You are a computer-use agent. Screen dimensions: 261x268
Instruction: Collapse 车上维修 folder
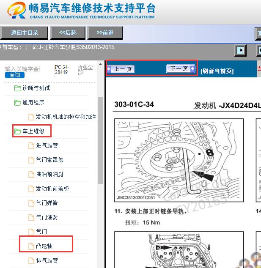[33, 131]
